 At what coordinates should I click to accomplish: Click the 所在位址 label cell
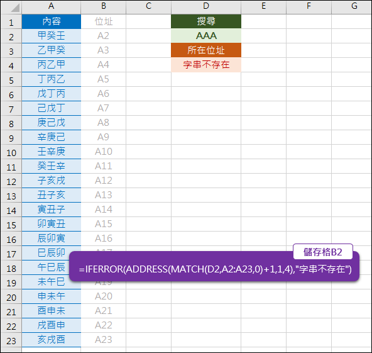pyautogui.click(x=206, y=50)
